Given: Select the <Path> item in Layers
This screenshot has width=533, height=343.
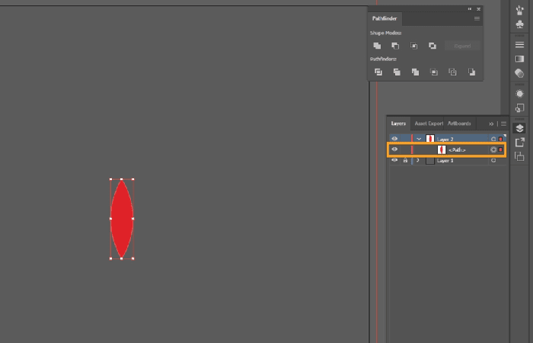Looking at the screenshot, I should tap(457, 149).
